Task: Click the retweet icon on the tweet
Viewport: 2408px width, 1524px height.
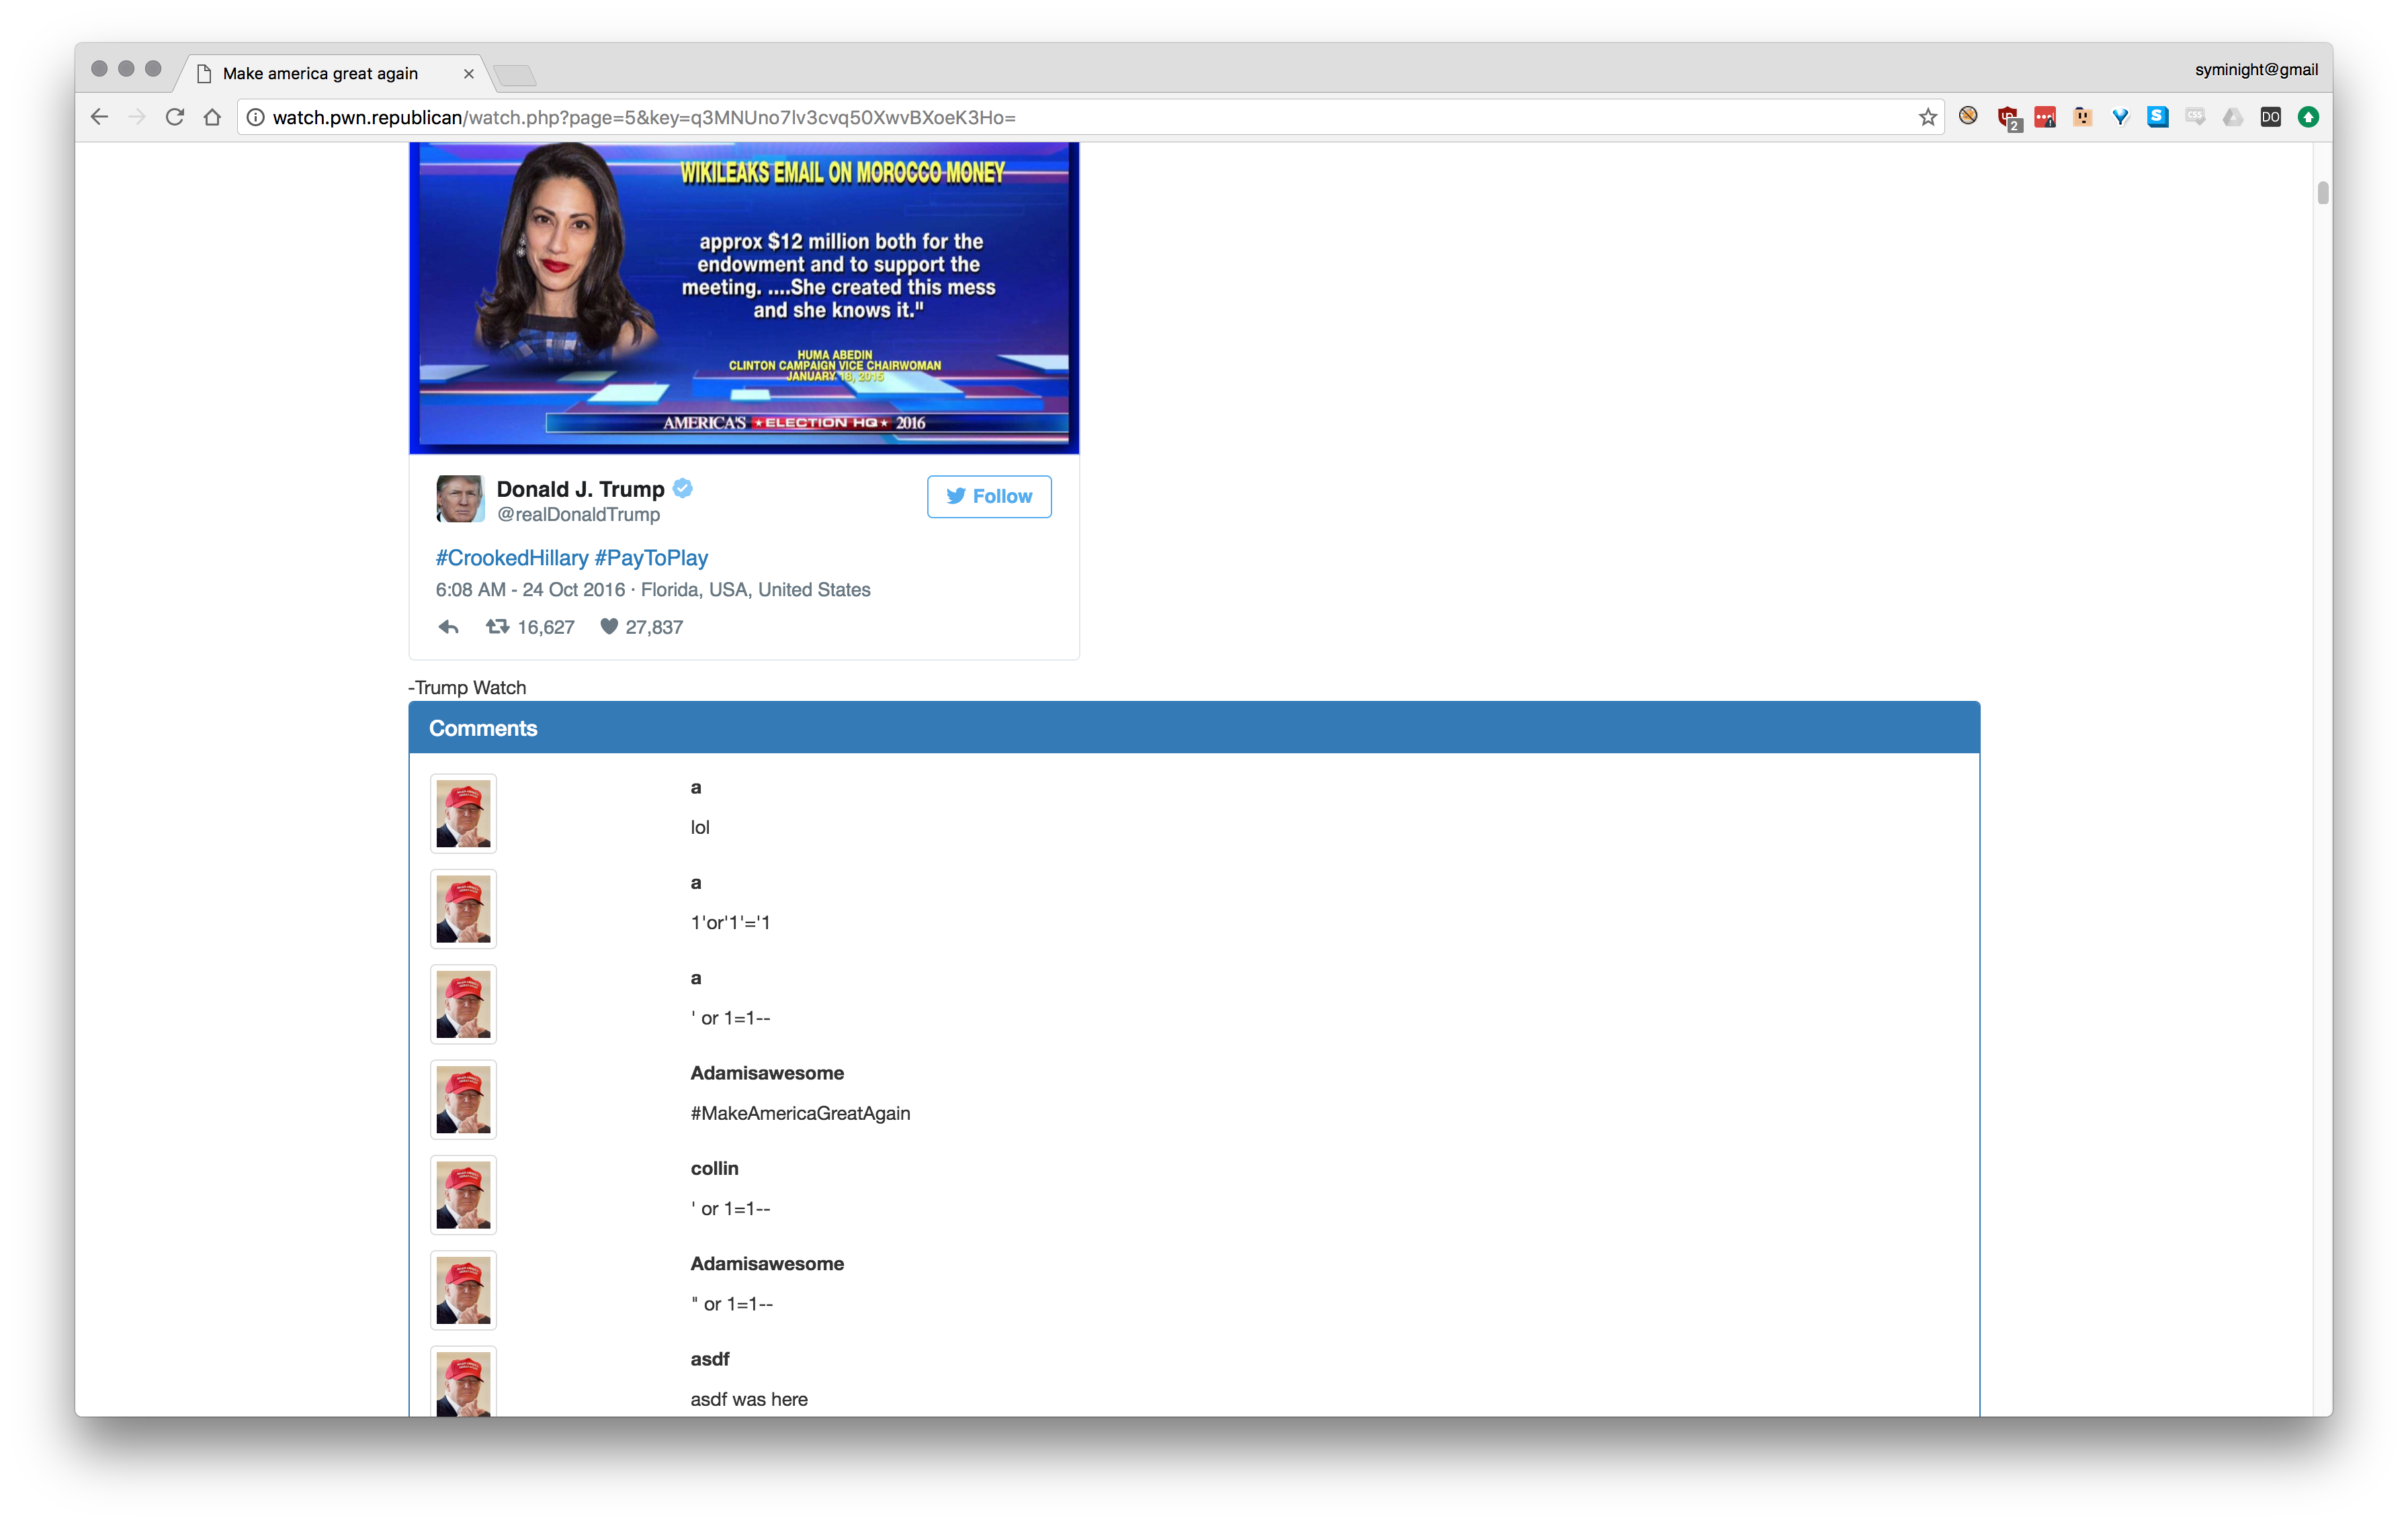Action: pyautogui.click(x=497, y=626)
